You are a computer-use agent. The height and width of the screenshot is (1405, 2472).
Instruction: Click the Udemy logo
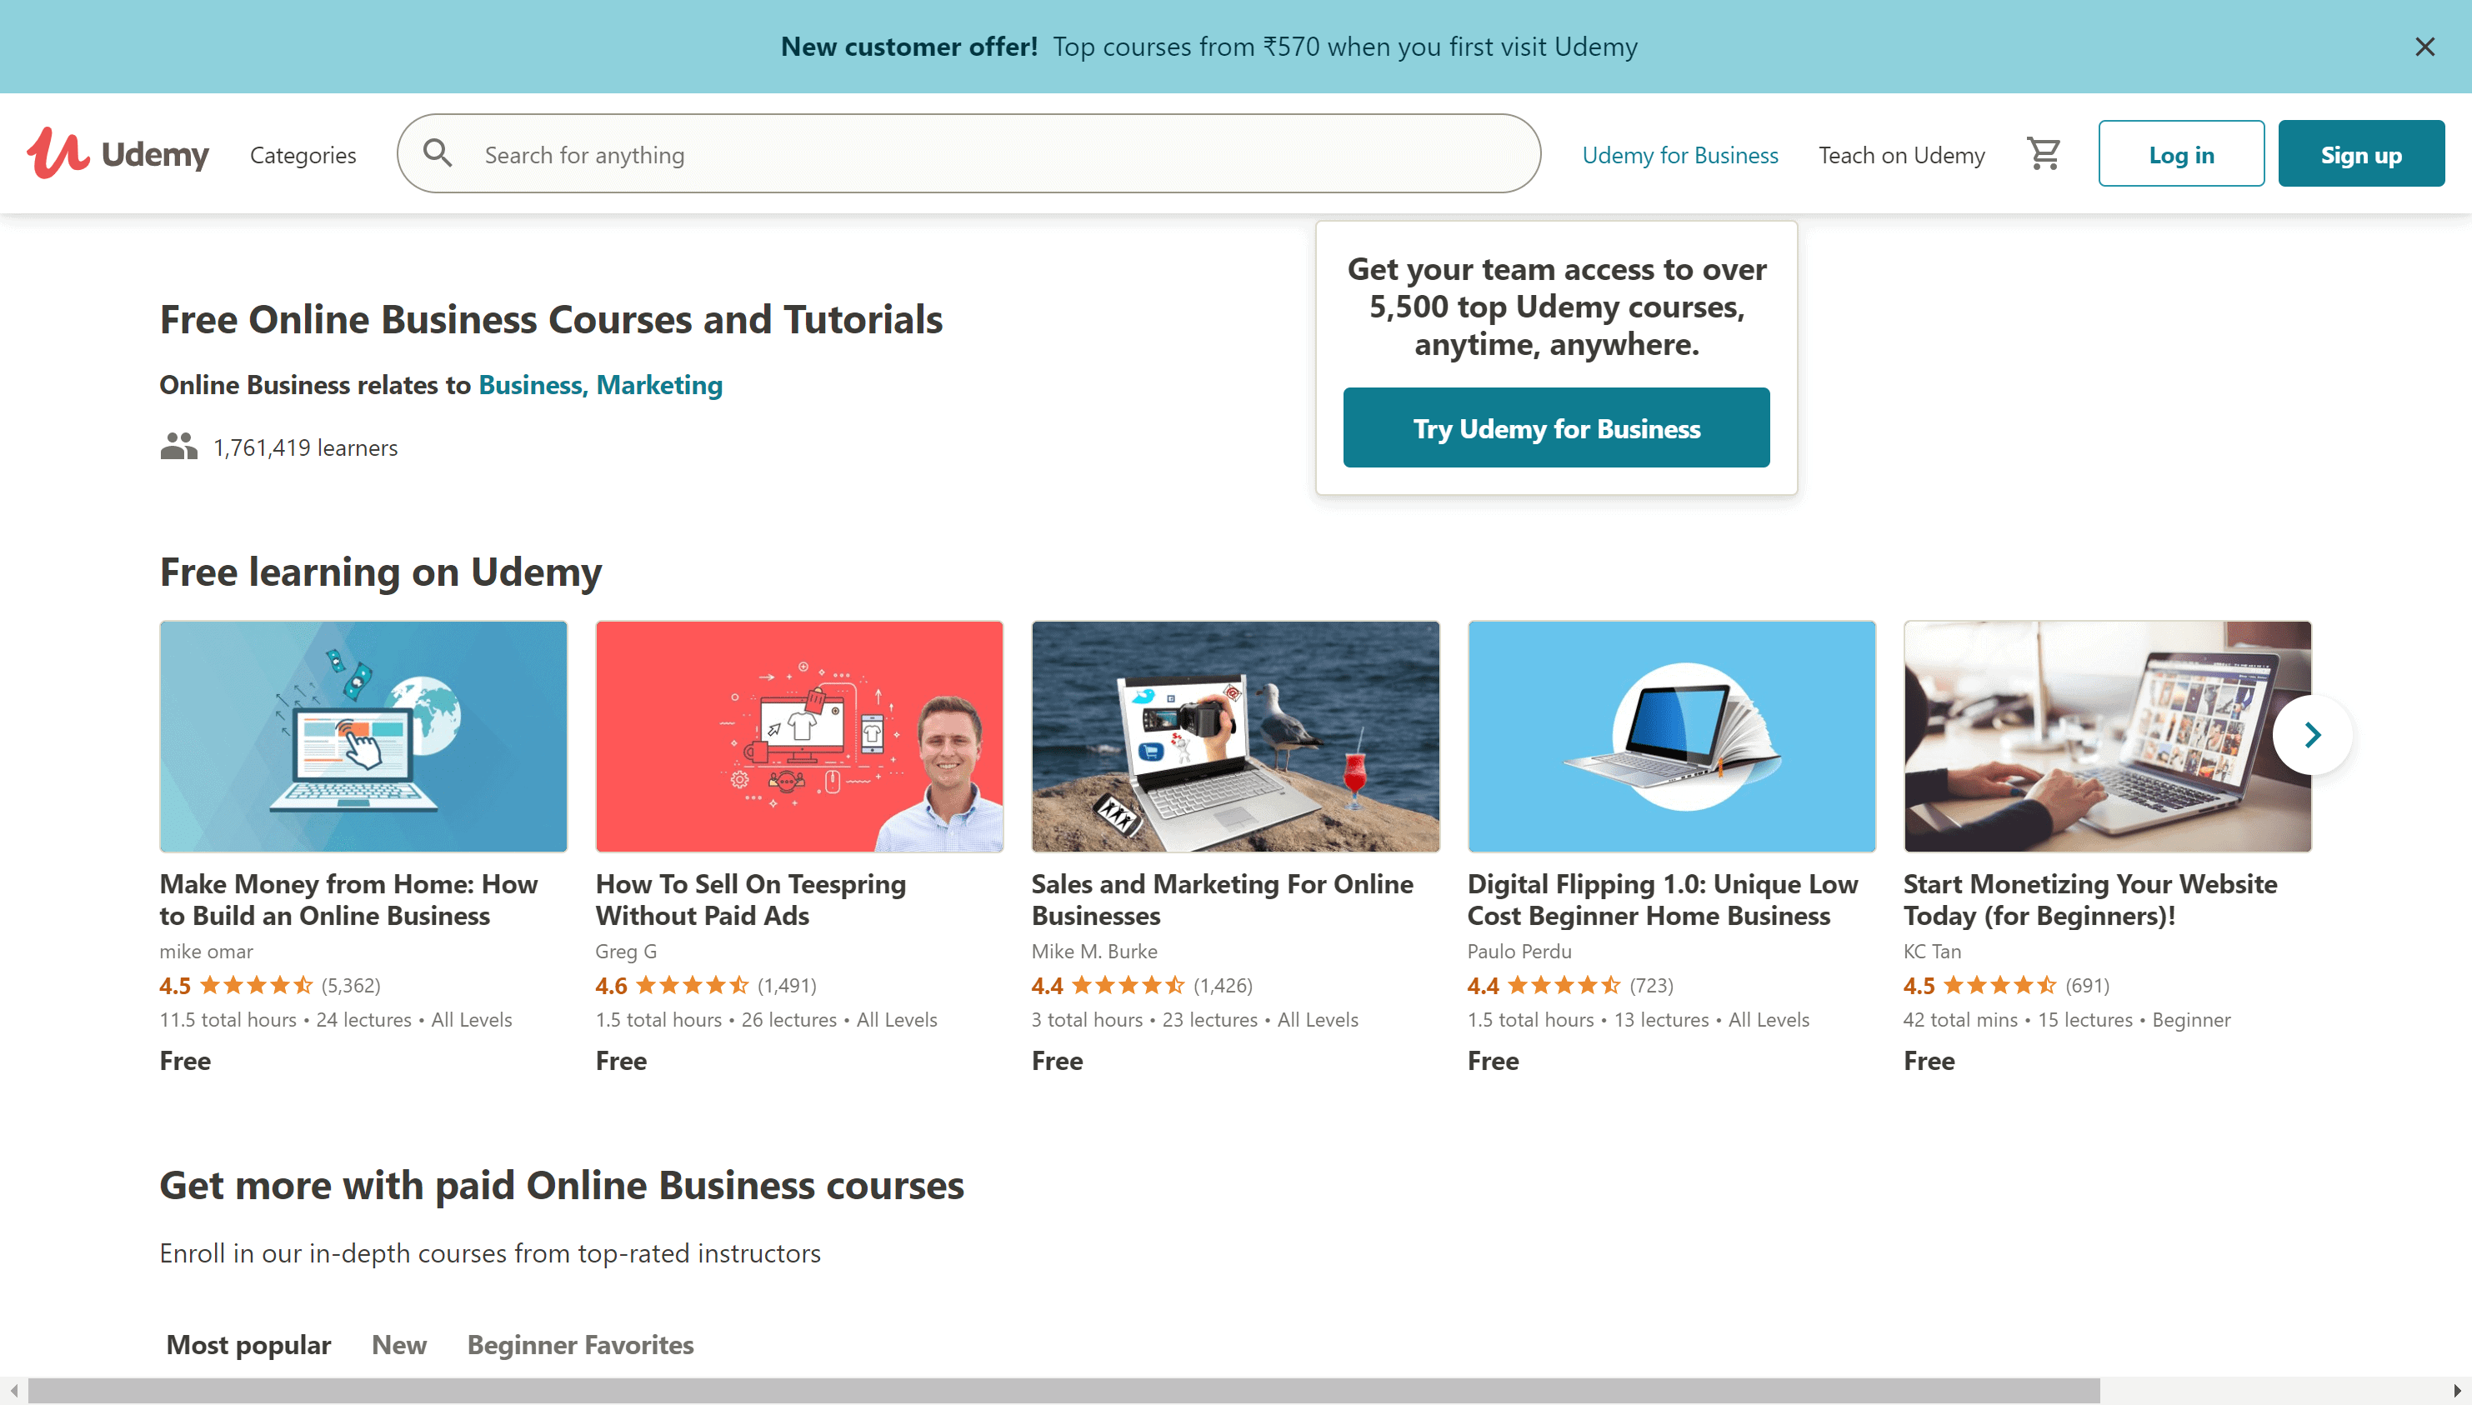click(118, 153)
